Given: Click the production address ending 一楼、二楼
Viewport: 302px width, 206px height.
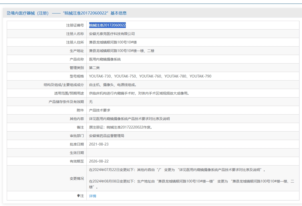Looking at the screenshot, I should (x=122, y=51).
